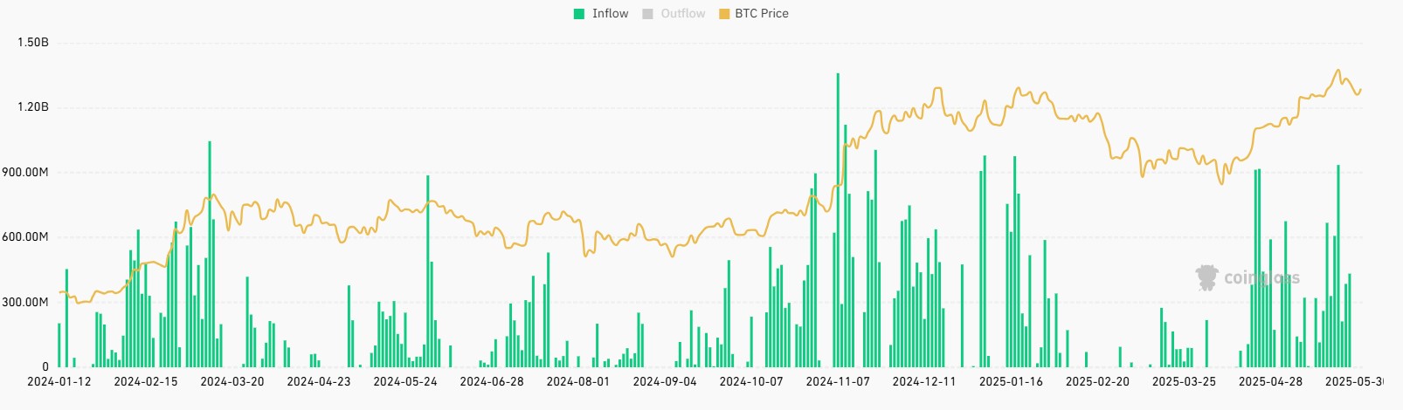Image resolution: width=1403 pixels, height=410 pixels.
Task: Click the 900.00M y-axis label
Action: pos(24,173)
